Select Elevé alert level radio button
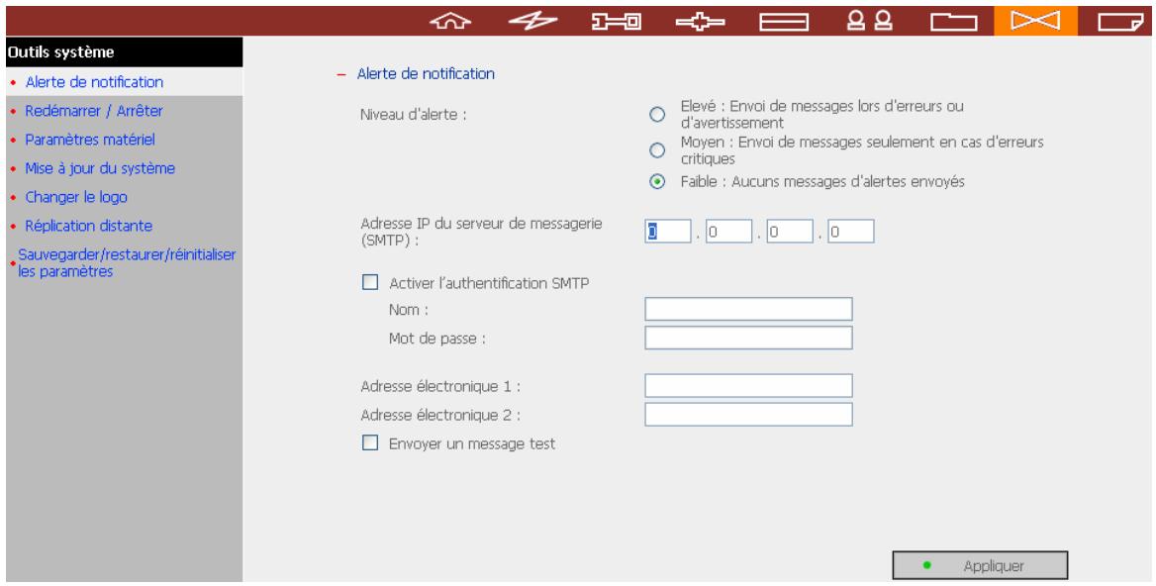Image resolution: width=1156 pixels, height=586 pixels. coord(657,114)
